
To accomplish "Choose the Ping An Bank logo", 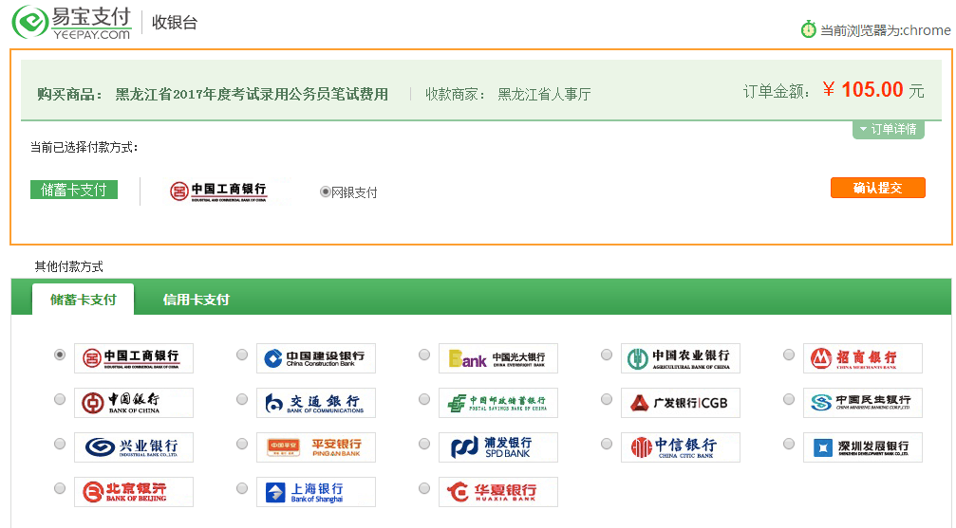I will [315, 447].
